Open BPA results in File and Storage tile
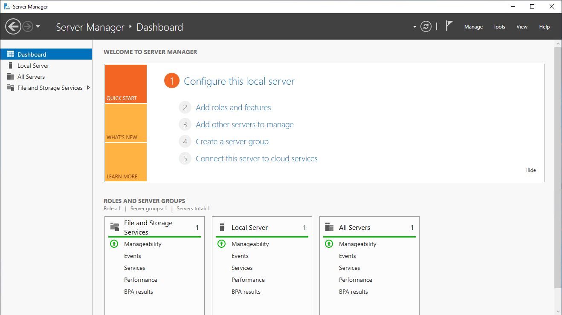Viewport: 562px width, 315px height. (x=139, y=292)
